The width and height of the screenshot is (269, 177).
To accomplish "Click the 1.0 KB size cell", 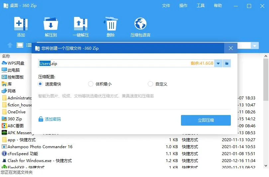I will (x=172, y=147).
